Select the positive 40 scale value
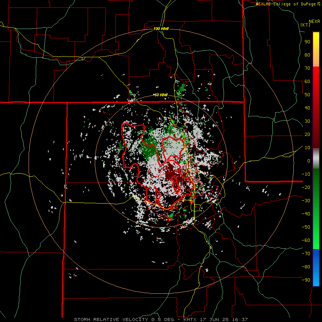 coord(307,108)
